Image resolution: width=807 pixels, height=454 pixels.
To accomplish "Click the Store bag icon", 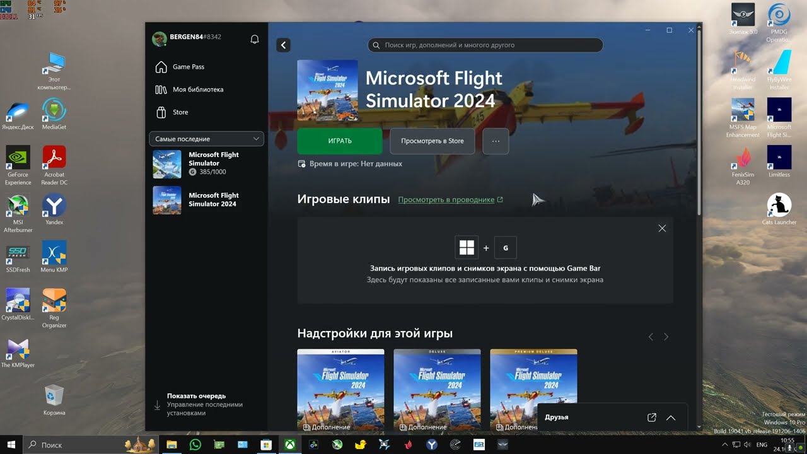I will point(161,112).
